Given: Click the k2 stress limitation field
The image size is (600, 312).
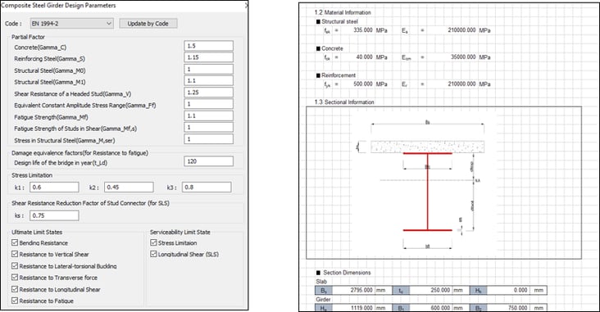Looking at the screenshot, I should [129, 188].
